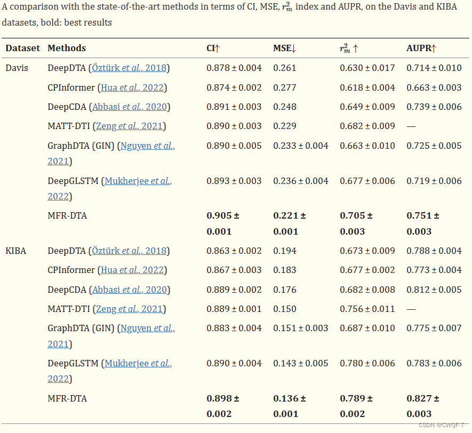Open the Zeng et al., 2021 link under Davis
Screen dimensions: 472x433
coord(130,126)
